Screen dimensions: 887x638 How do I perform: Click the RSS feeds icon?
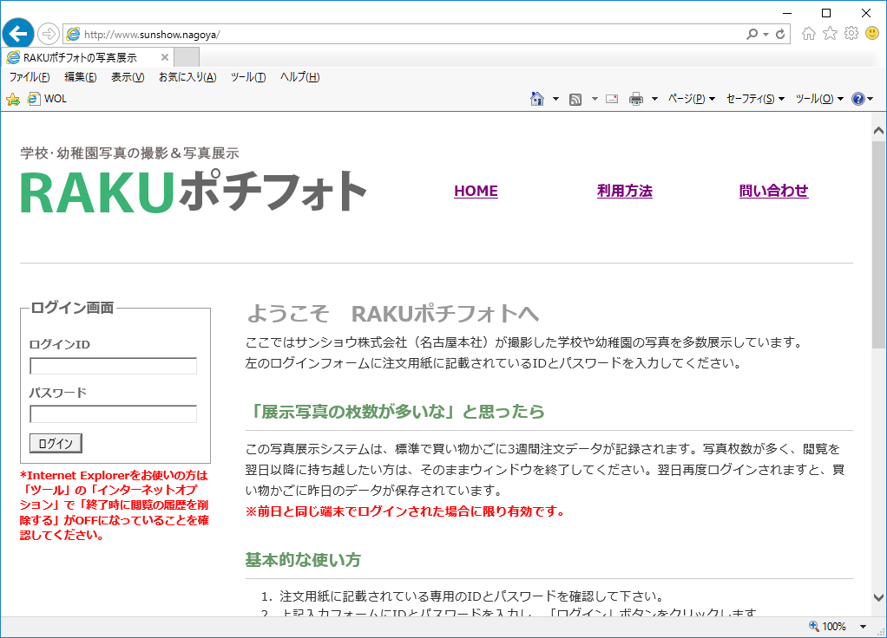(x=575, y=100)
